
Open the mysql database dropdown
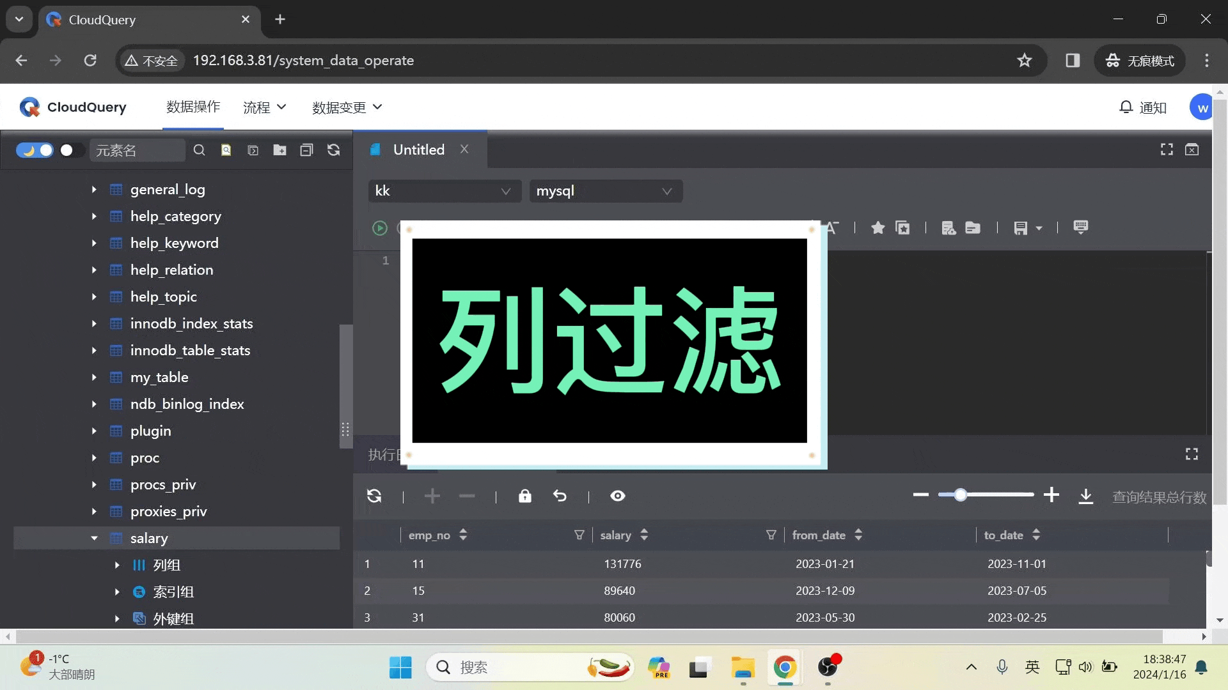(x=605, y=190)
